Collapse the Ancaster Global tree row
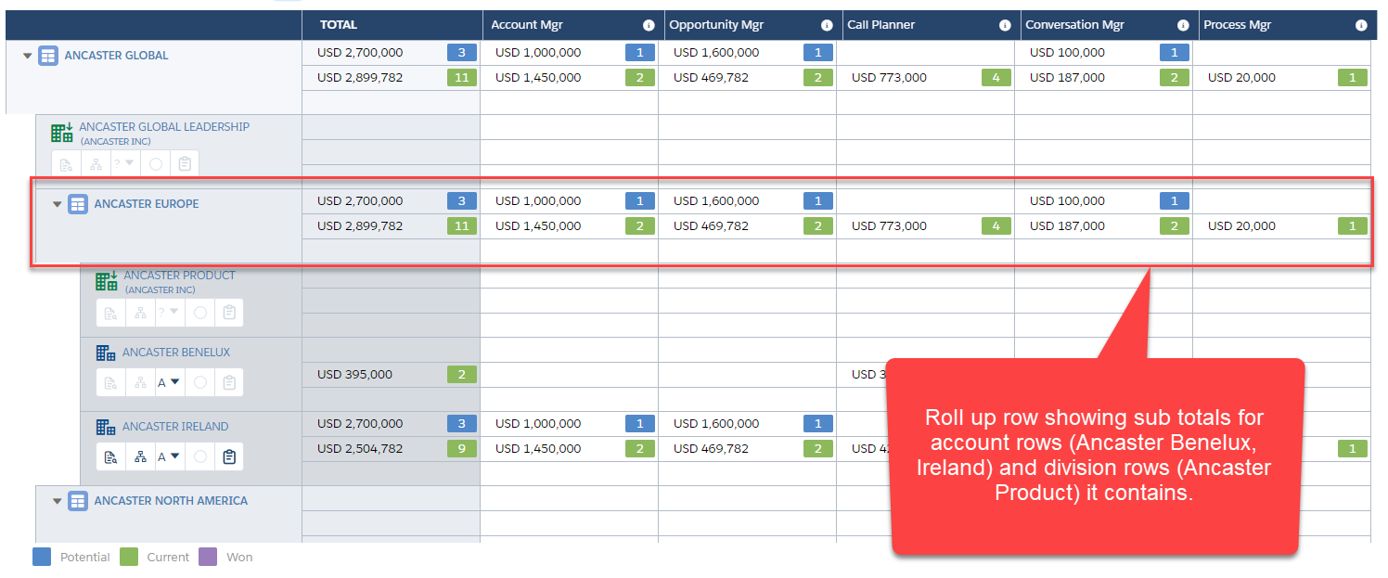The height and width of the screenshot is (578, 1388). (x=27, y=56)
